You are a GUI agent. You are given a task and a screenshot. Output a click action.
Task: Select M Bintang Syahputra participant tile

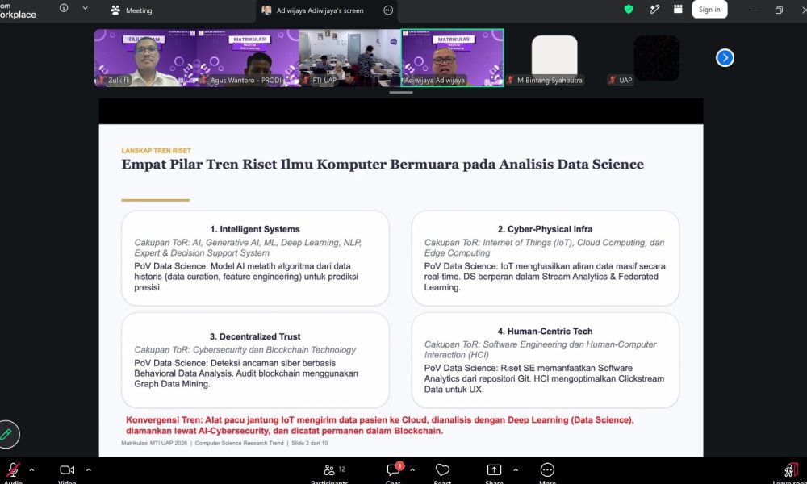554,57
